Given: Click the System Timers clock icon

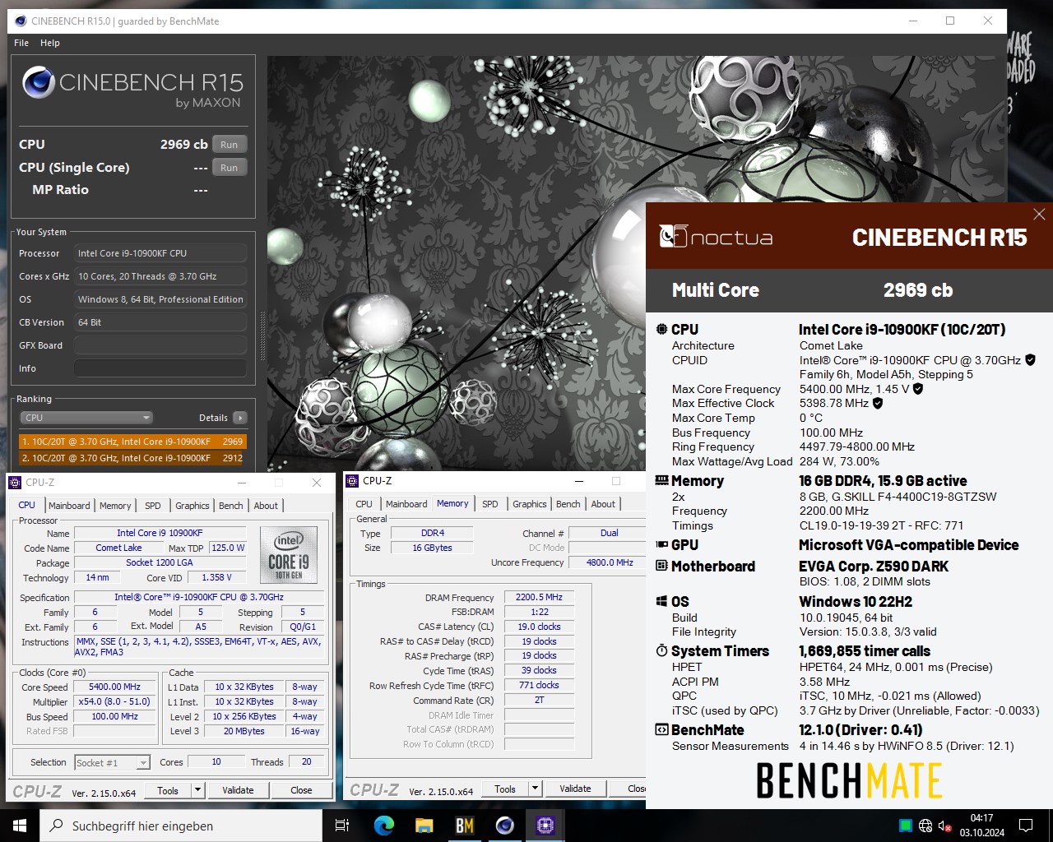Looking at the screenshot, I should (x=661, y=650).
